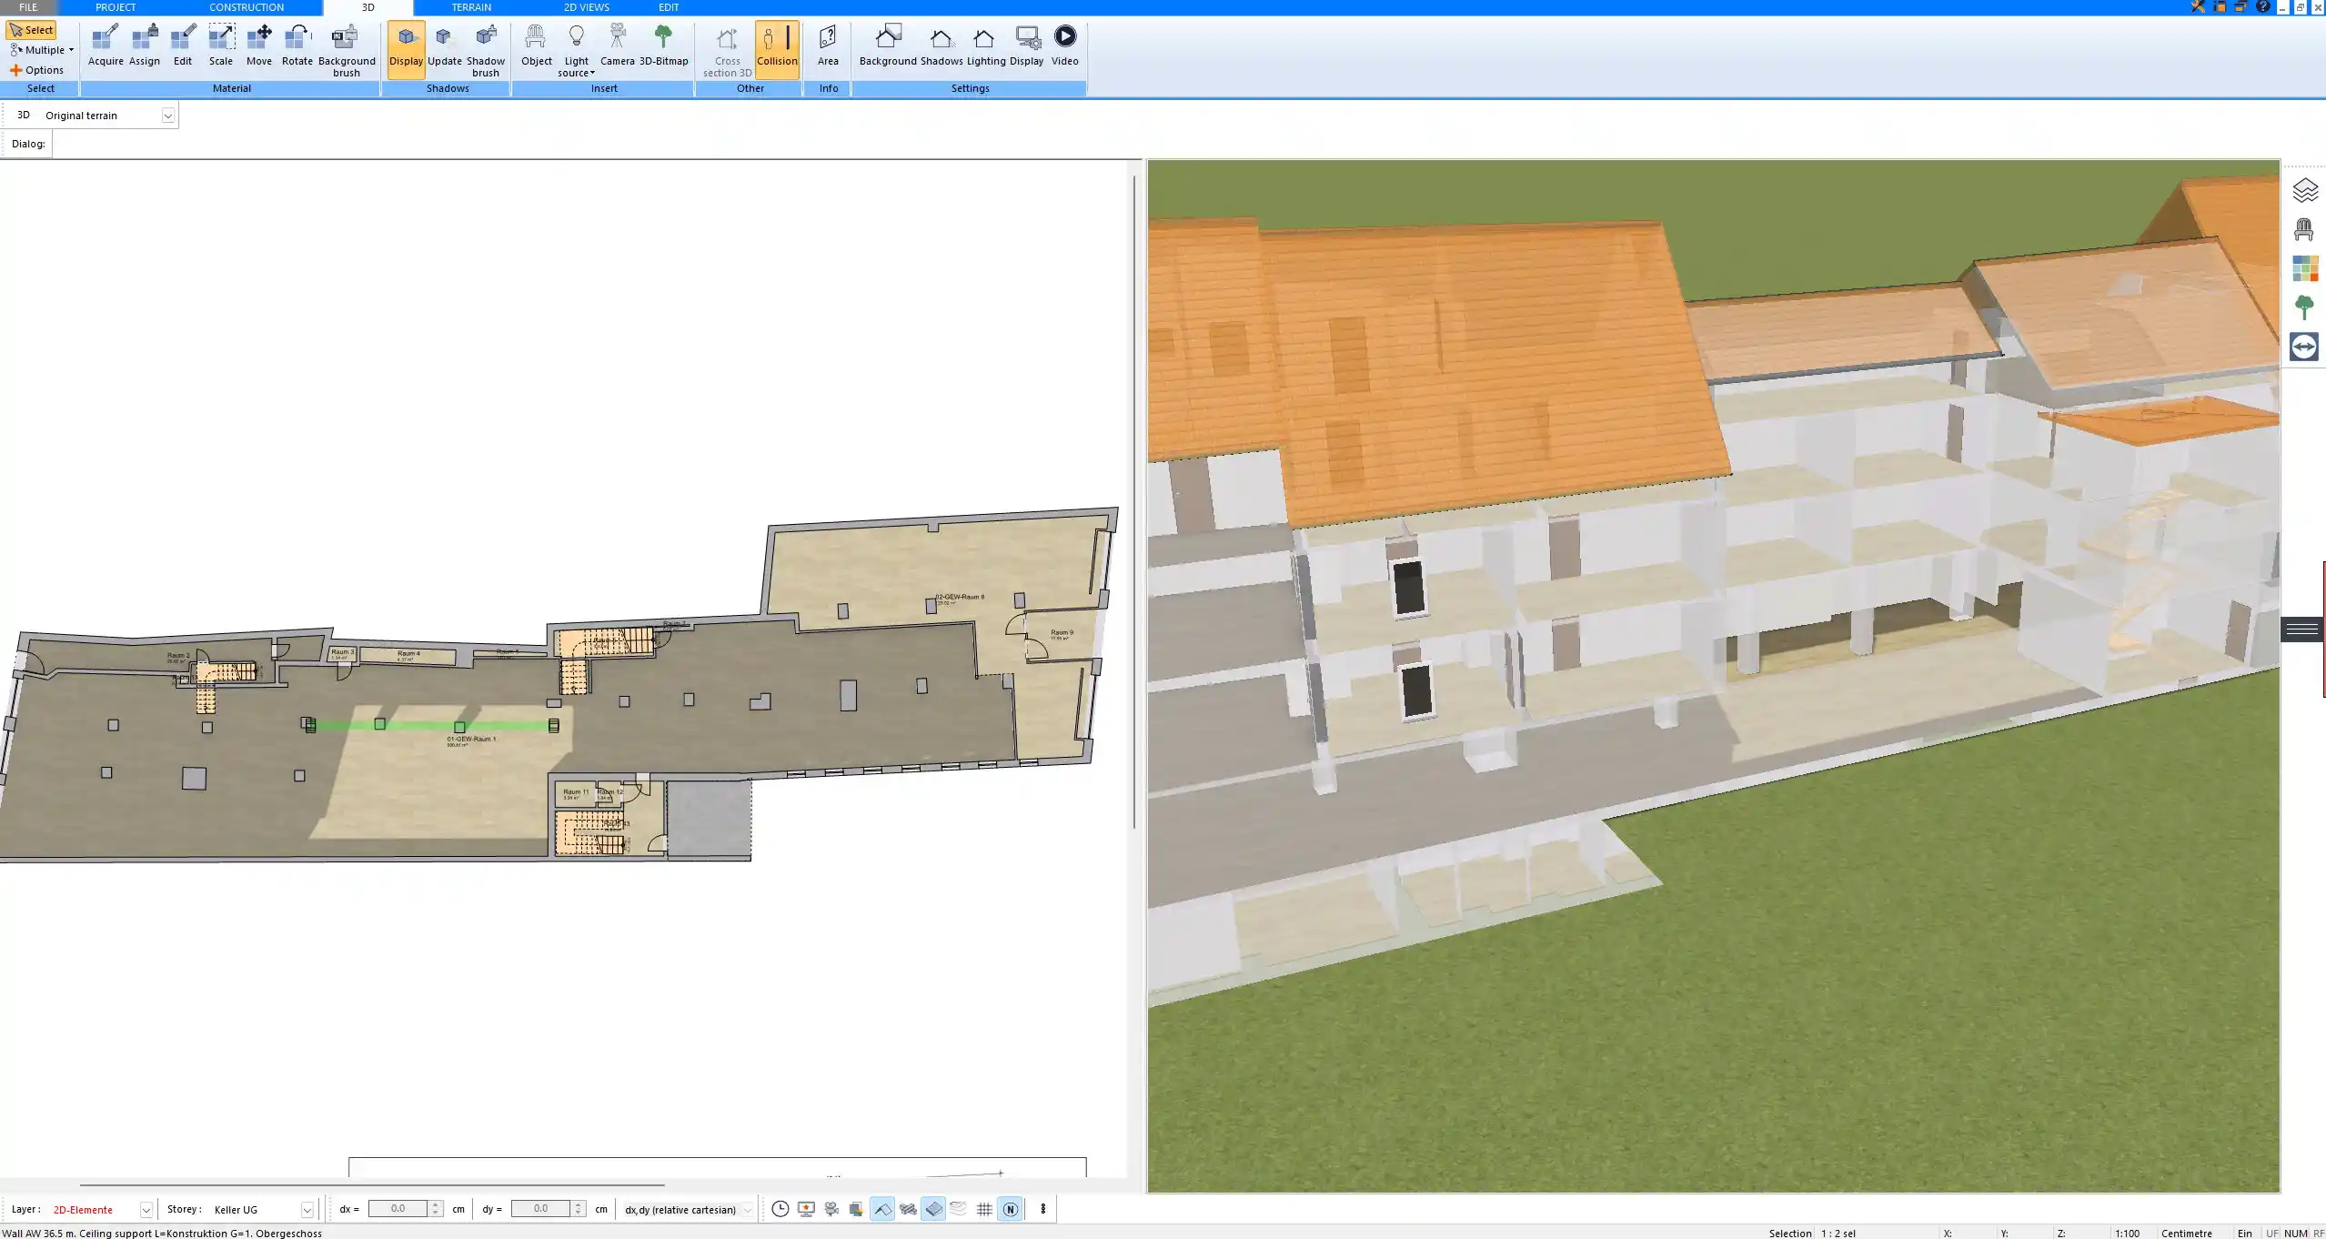The width and height of the screenshot is (2326, 1239).
Task: Open Display settings in the Settings group
Action: point(1026,47)
